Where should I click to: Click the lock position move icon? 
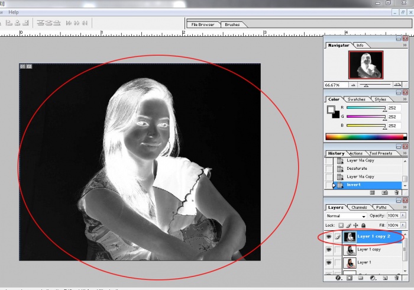[355, 225]
